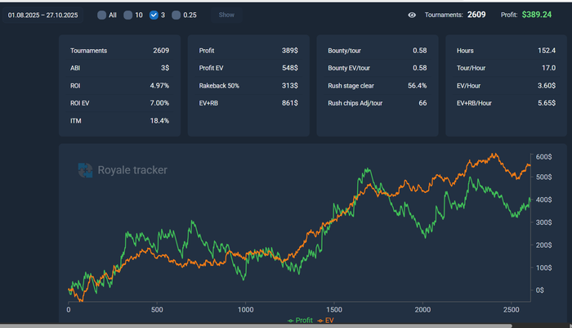The height and width of the screenshot is (328, 572).
Task: Check the All buy-in filter
Action: (x=102, y=15)
